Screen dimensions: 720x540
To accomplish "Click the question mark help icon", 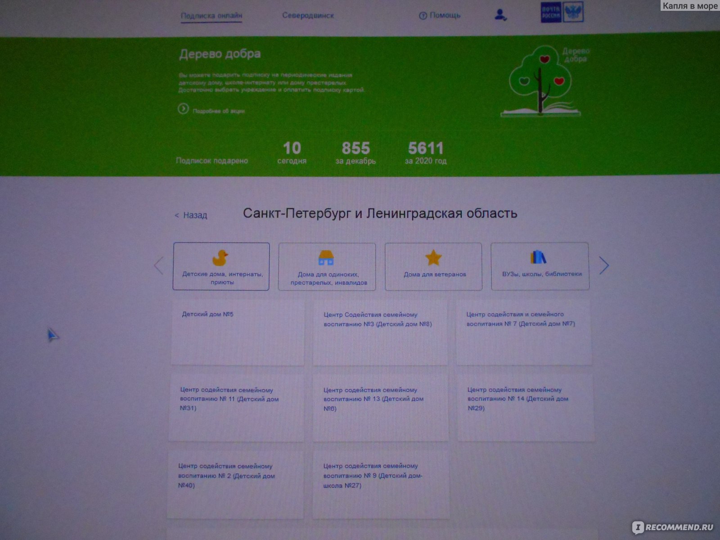I will pos(423,16).
